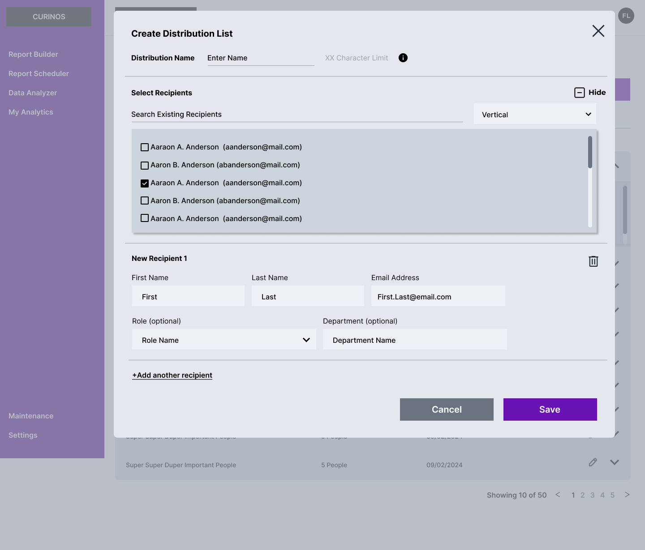Viewport: 645px width, 550px height.
Task: Click the Hide minus-box icon
Action: pos(580,93)
